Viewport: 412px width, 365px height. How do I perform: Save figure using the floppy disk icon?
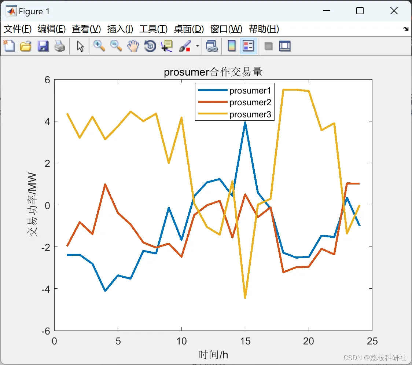43,46
